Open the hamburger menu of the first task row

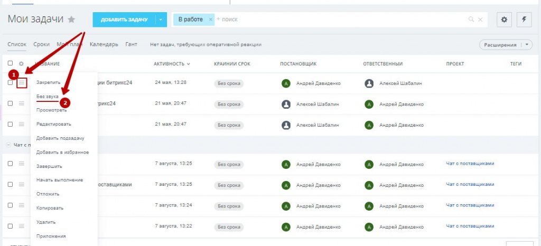point(22,83)
